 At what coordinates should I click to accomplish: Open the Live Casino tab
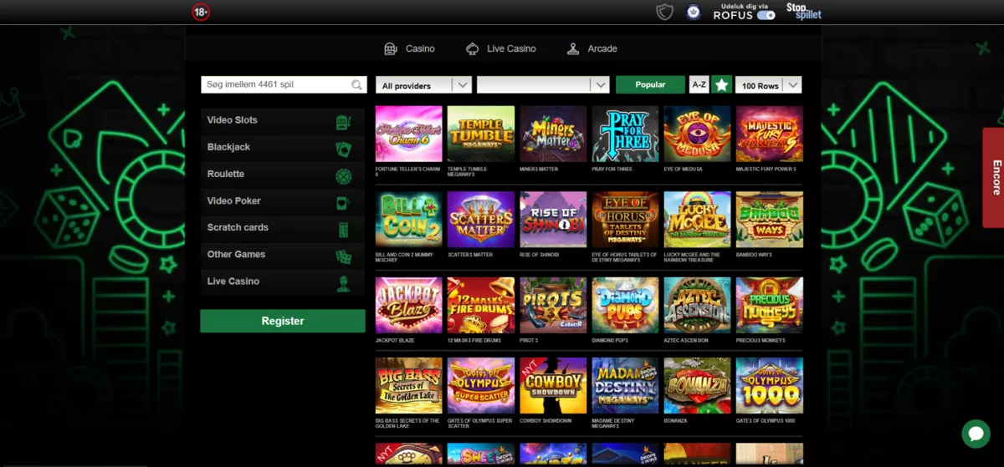(501, 48)
